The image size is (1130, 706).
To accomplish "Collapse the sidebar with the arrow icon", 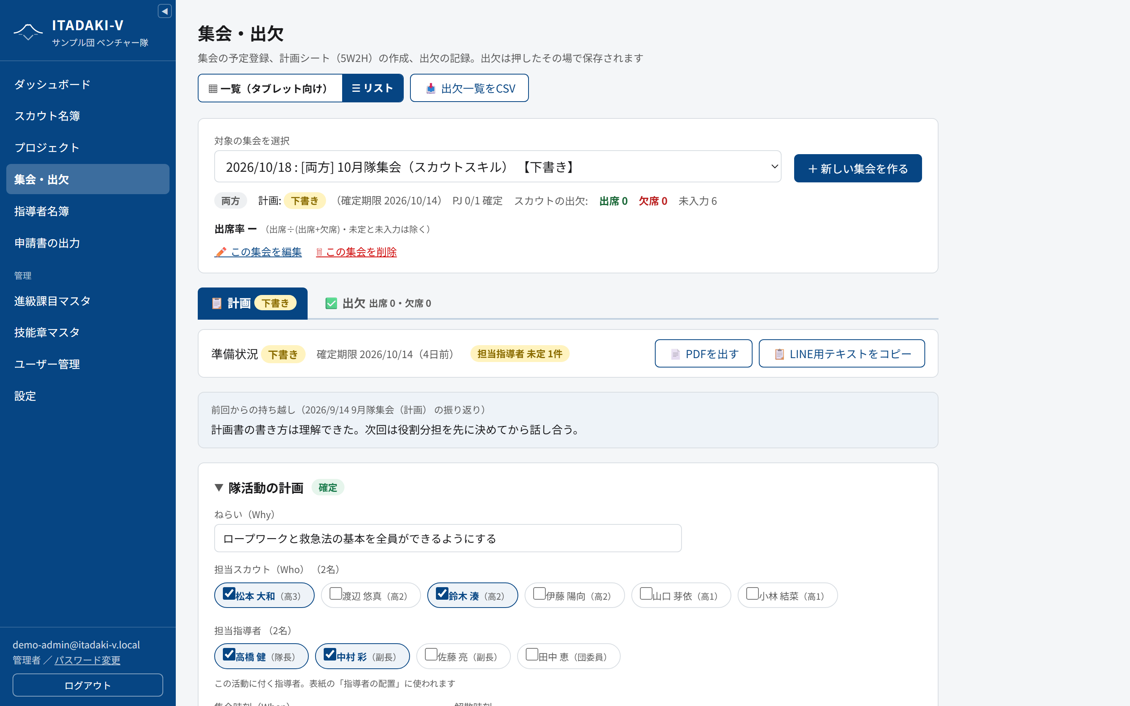I will coord(164,11).
